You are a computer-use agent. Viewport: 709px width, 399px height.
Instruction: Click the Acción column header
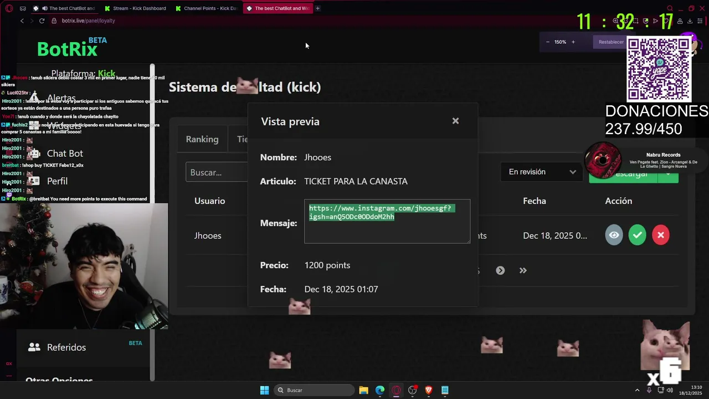coord(619,201)
